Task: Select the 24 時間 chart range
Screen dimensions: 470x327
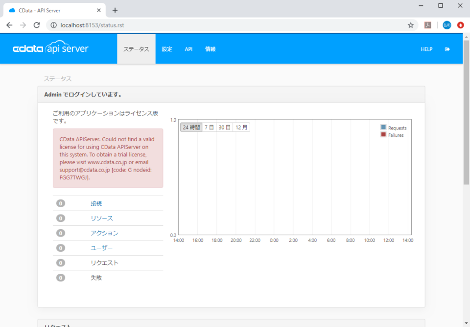Action: [191, 127]
